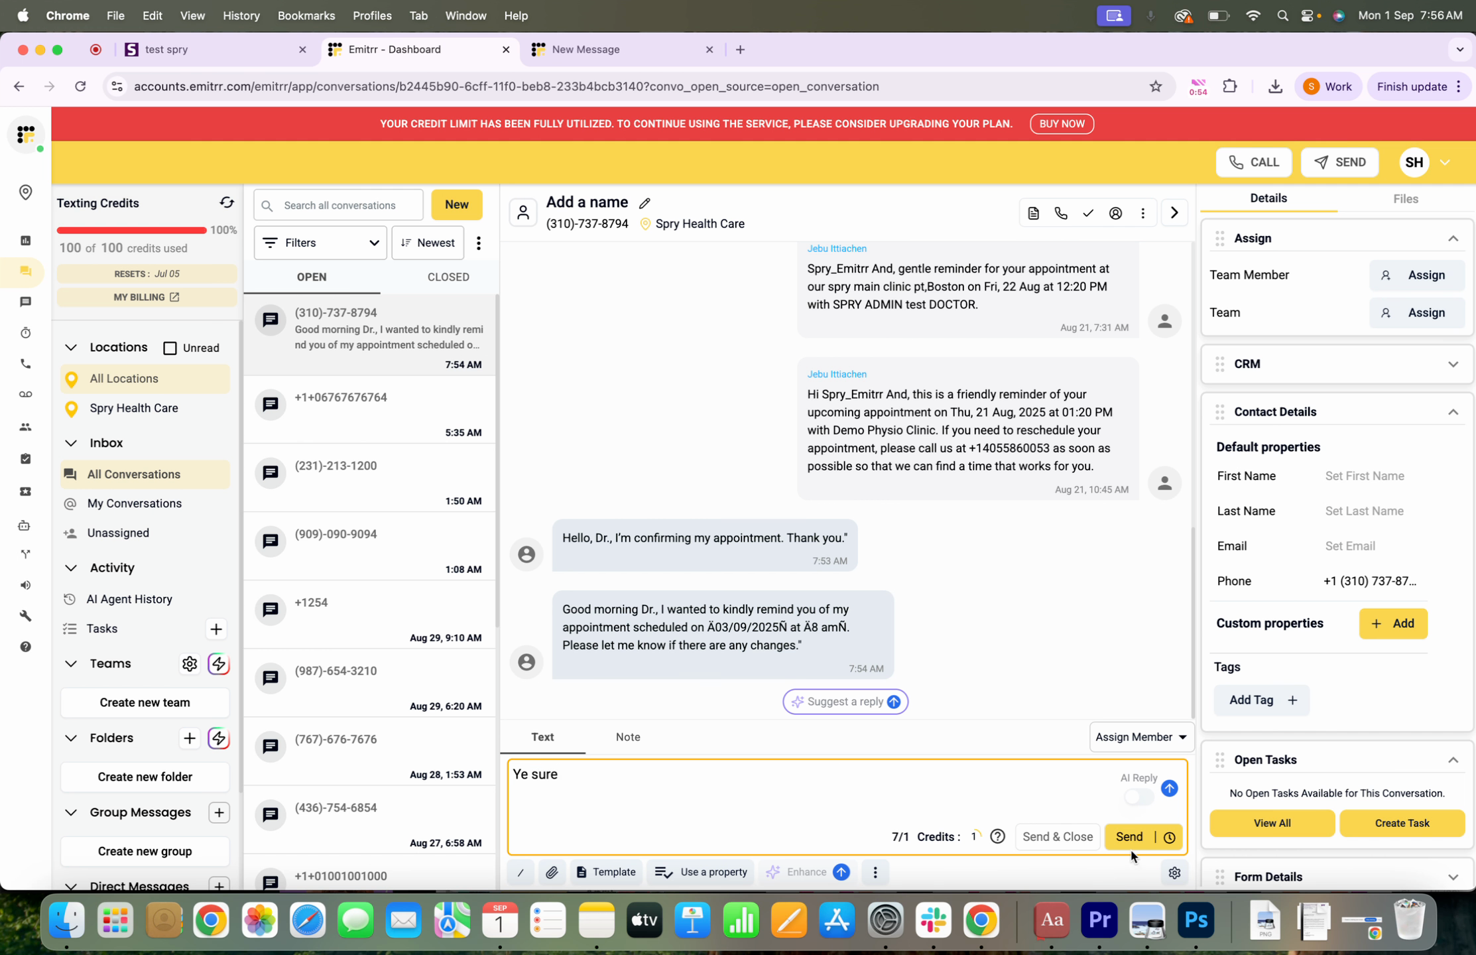The image size is (1476, 955).
Task: Open message box settings gear icon
Action: [1174, 873]
